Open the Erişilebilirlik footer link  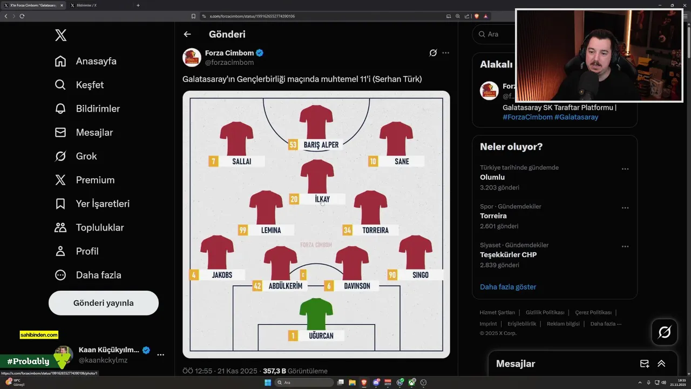[522, 324]
